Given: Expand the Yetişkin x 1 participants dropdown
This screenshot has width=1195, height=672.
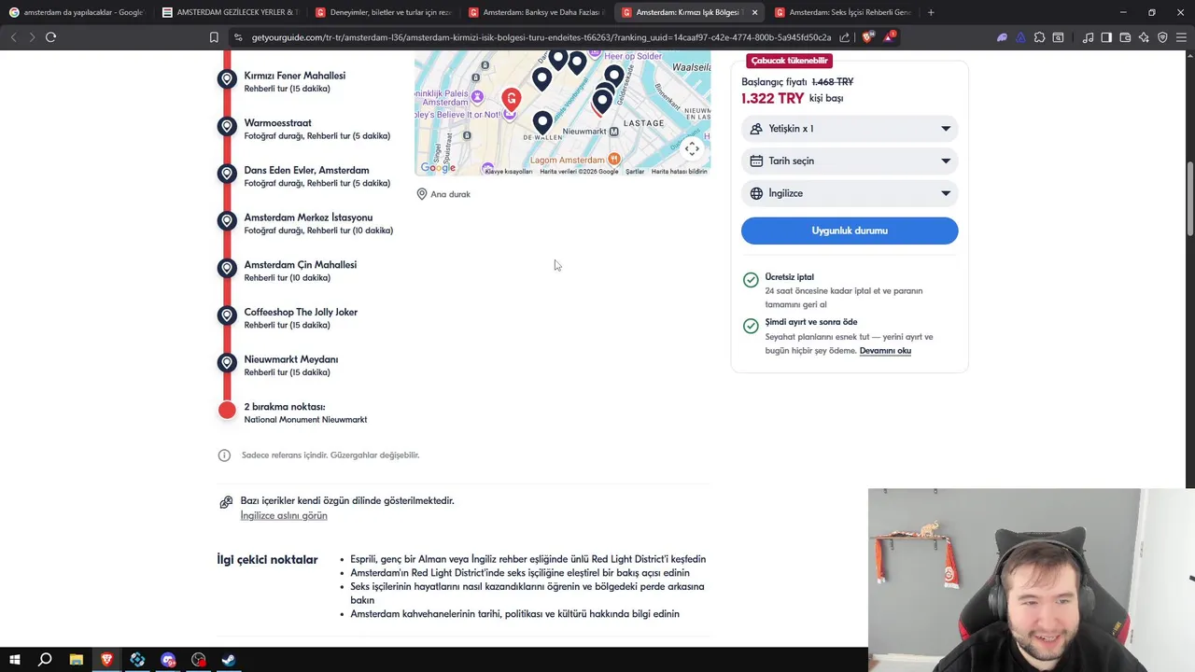Looking at the screenshot, I should point(850,129).
